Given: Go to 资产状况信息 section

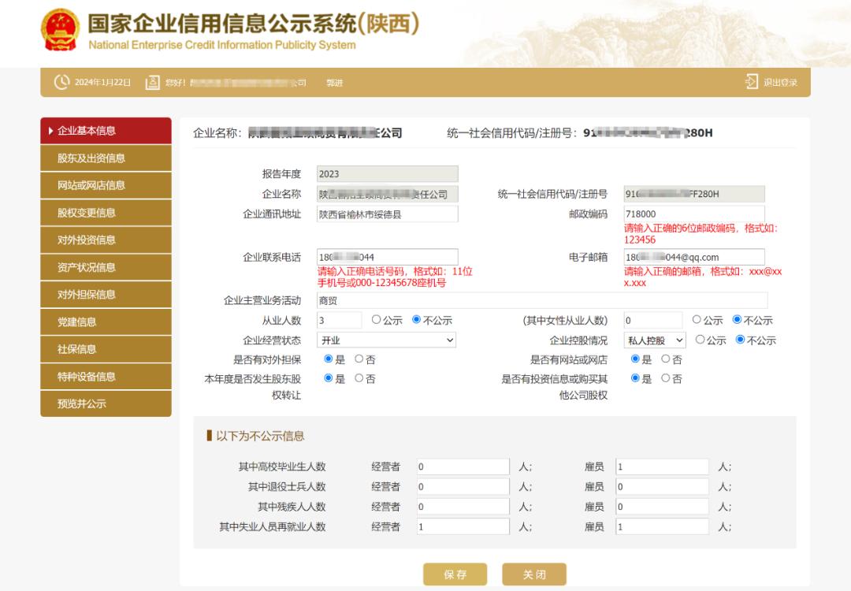Looking at the screenshot, I should 106,267.
